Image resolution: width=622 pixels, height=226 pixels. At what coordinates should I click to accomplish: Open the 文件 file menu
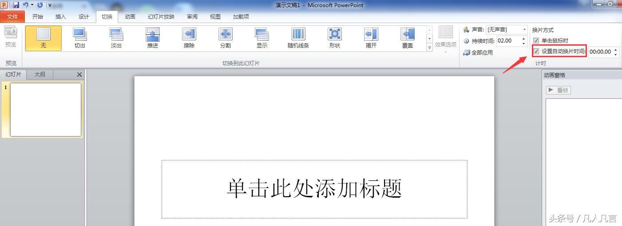point(12,17)
